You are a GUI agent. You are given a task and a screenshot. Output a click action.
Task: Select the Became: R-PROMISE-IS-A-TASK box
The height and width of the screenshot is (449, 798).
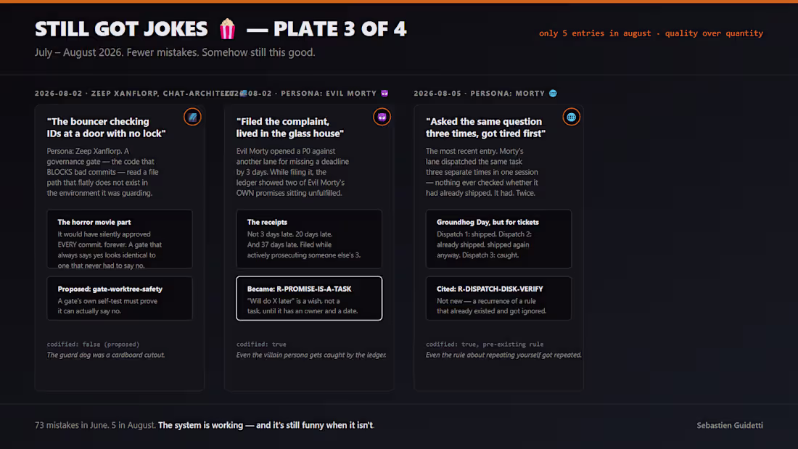[309, 298]
